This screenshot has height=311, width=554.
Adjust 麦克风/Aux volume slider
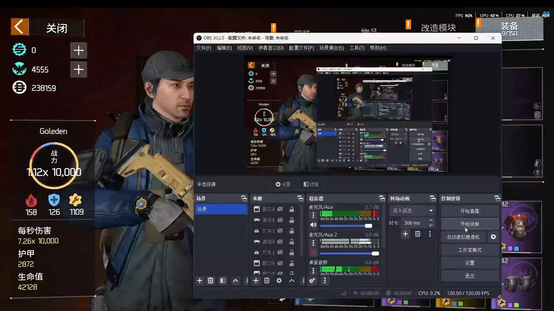pos(368,226)
